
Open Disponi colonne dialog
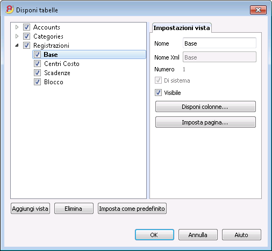click(x=205, y=107)
